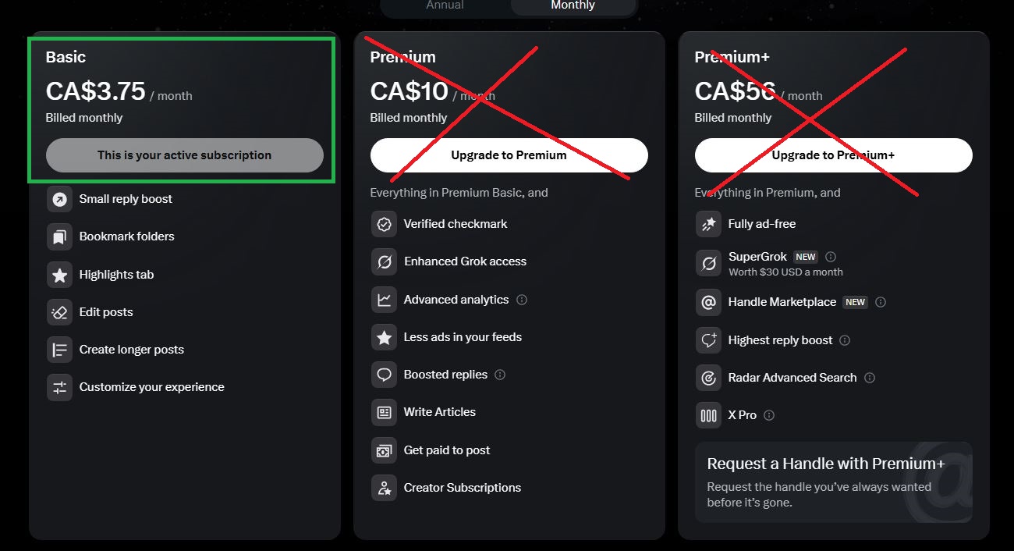
Task: Click the Highlights tab star icon
Action: click(59, 275)
